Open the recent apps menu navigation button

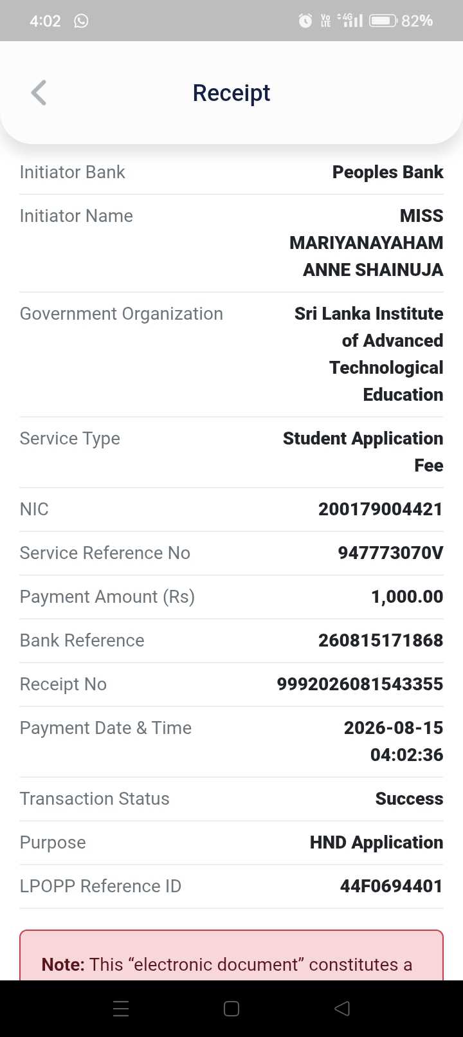pos(121,1008)
